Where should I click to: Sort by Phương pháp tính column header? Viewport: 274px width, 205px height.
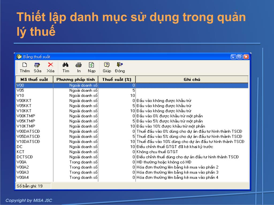75,80
